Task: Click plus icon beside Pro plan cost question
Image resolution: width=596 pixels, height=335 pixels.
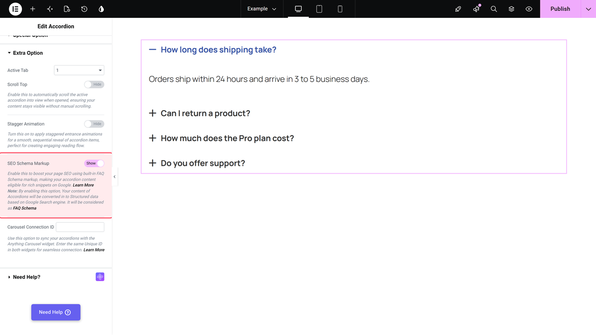Action: (152, 138)
